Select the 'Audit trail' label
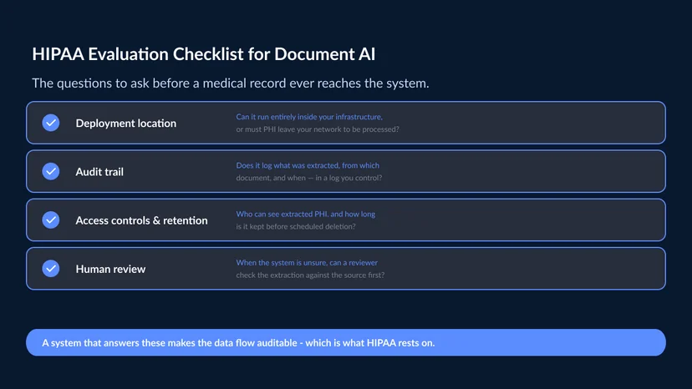The height and width of the screenshot is (389, 692). 99,172
